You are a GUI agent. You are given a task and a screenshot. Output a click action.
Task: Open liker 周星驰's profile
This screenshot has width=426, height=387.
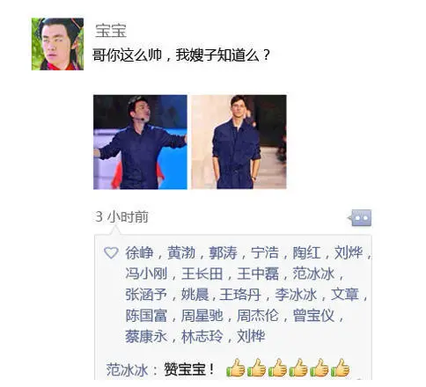click(x=202, y=316)
